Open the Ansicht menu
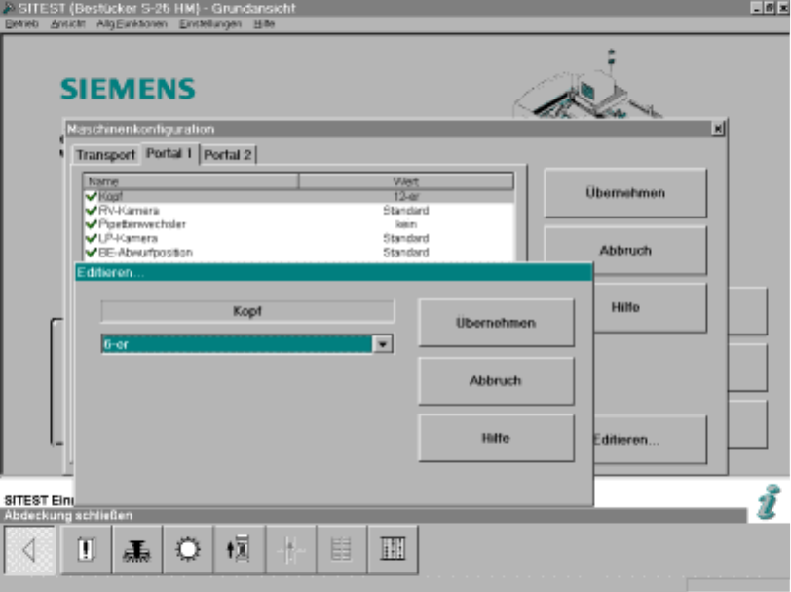The height and width of the screenshot is (592, 791). (67, 23)
